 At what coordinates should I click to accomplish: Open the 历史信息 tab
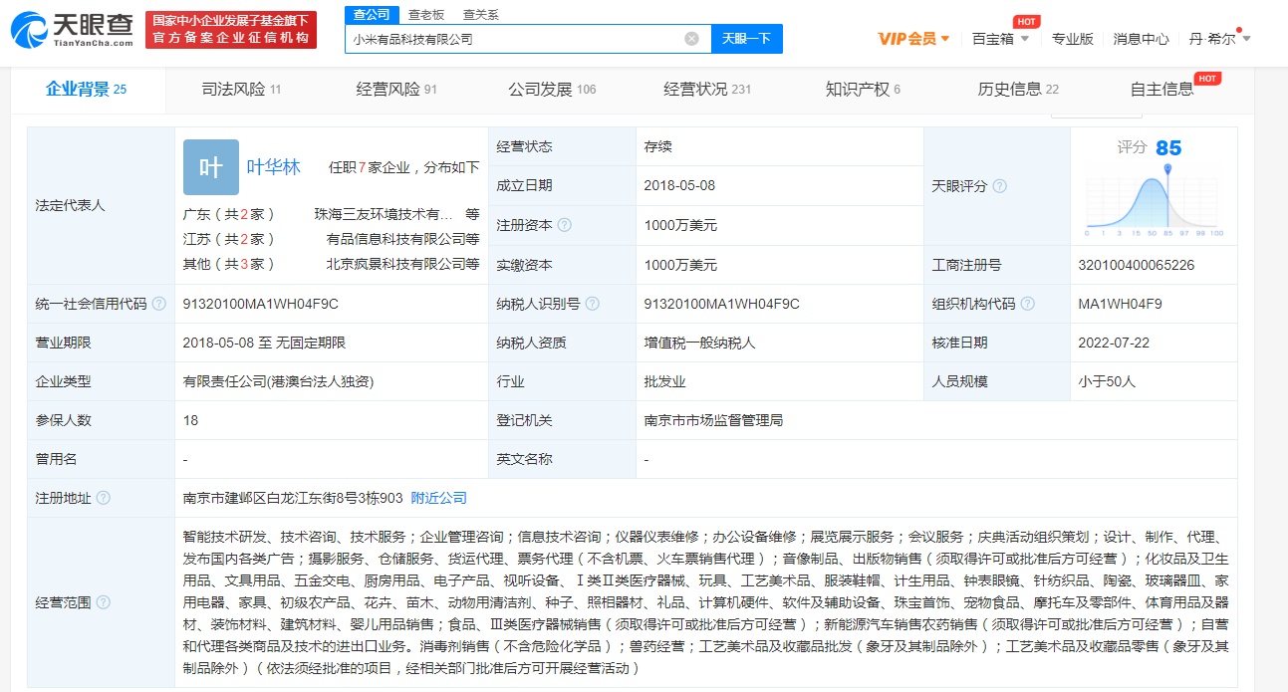tap(1018, 90)
